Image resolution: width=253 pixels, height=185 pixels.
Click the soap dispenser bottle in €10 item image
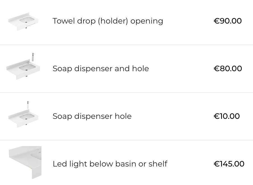28,105
